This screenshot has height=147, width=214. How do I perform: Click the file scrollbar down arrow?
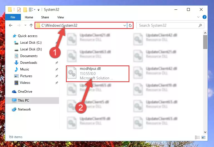(205, 132)
